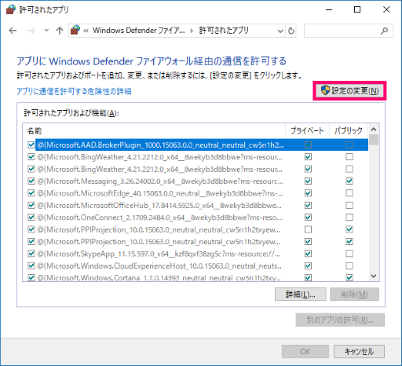
Task: Click the パブリック column header
Action: click(349, 130)
